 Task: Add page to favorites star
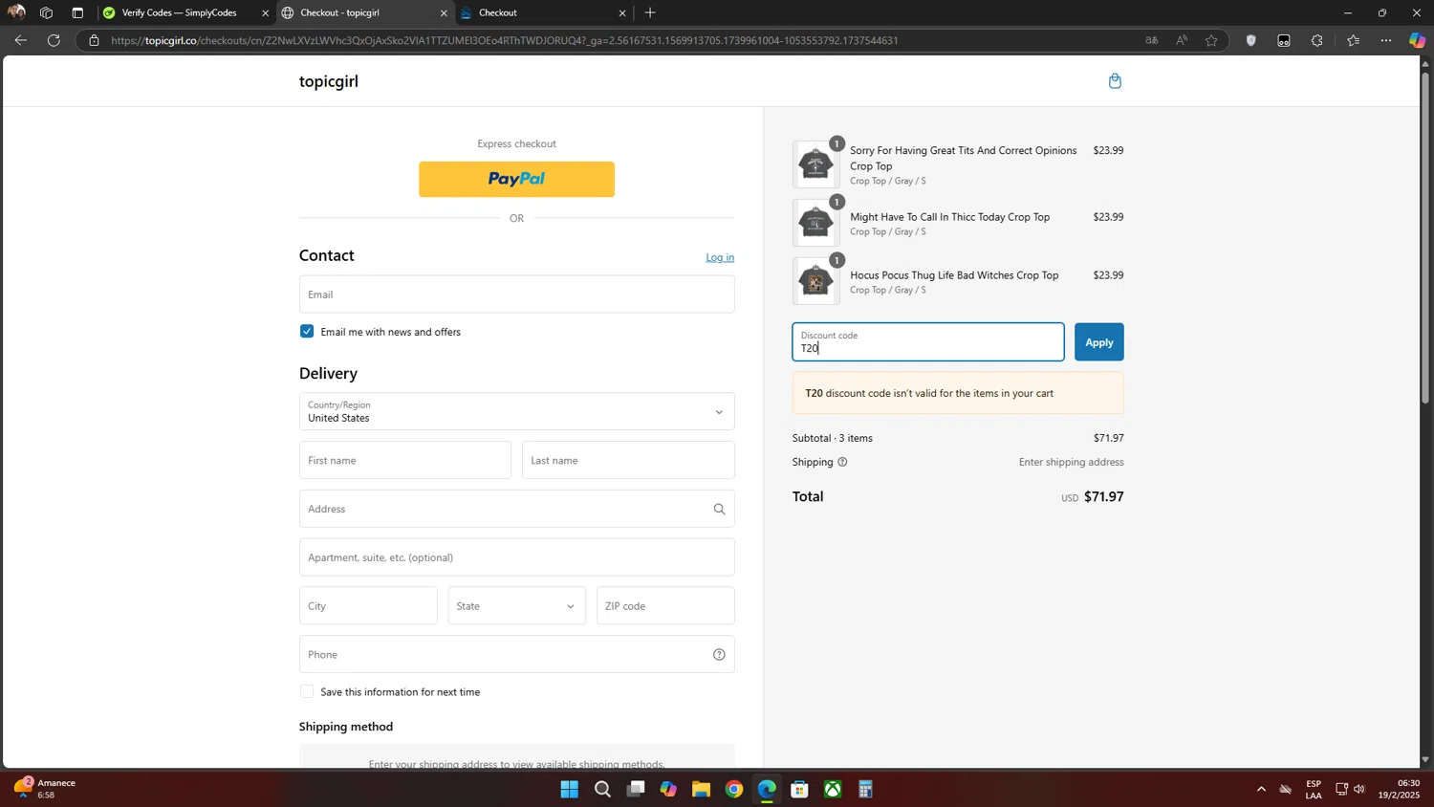[x=1212, y=40]
